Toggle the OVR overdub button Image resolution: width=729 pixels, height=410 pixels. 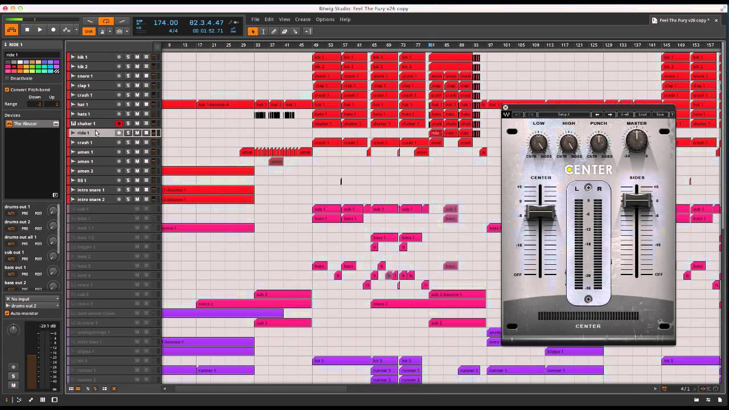(89, 31)
